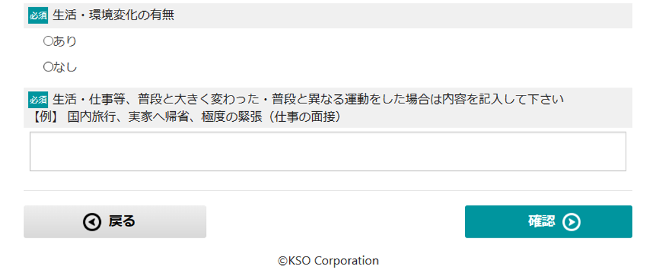Submit with the teal 確認 button
This screenshot has height=269, width=650.
click(548, 222)
